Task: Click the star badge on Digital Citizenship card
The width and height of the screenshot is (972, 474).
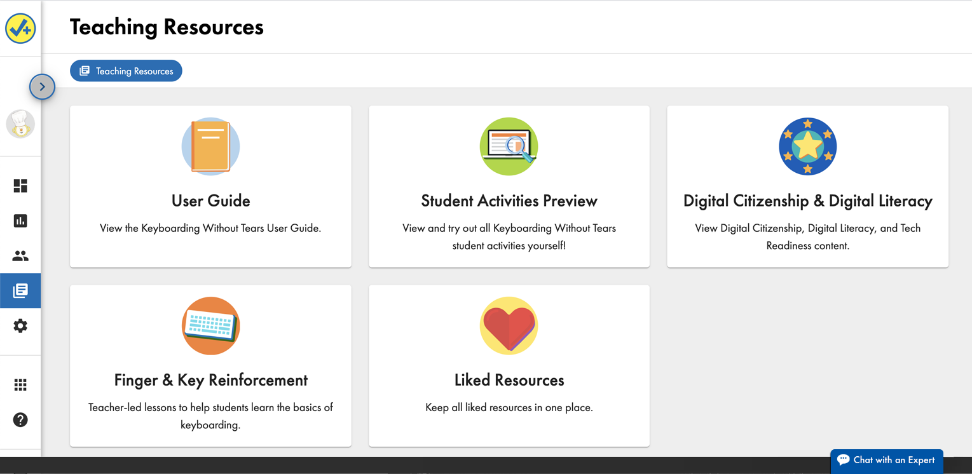Action: click(807, 146)
